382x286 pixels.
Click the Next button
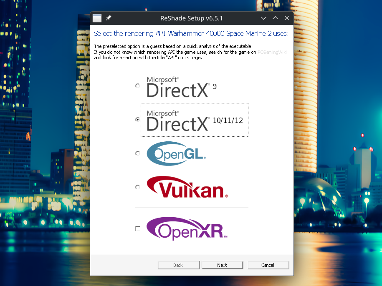tap(222, 265)
